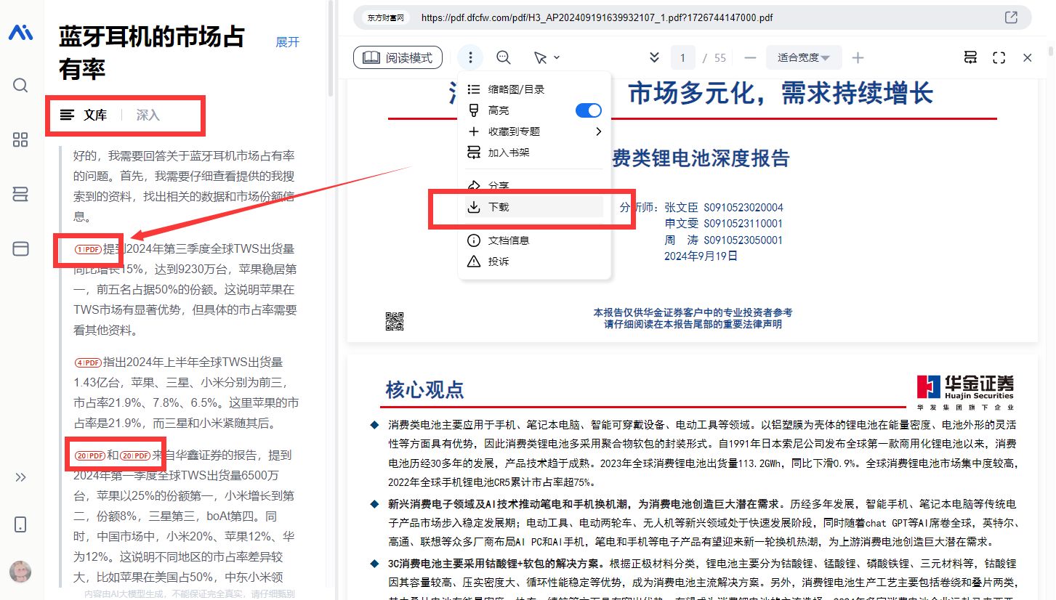Click the search-in-document magnifier icon
The image size is (1056, 600).
tap(504, 57)
